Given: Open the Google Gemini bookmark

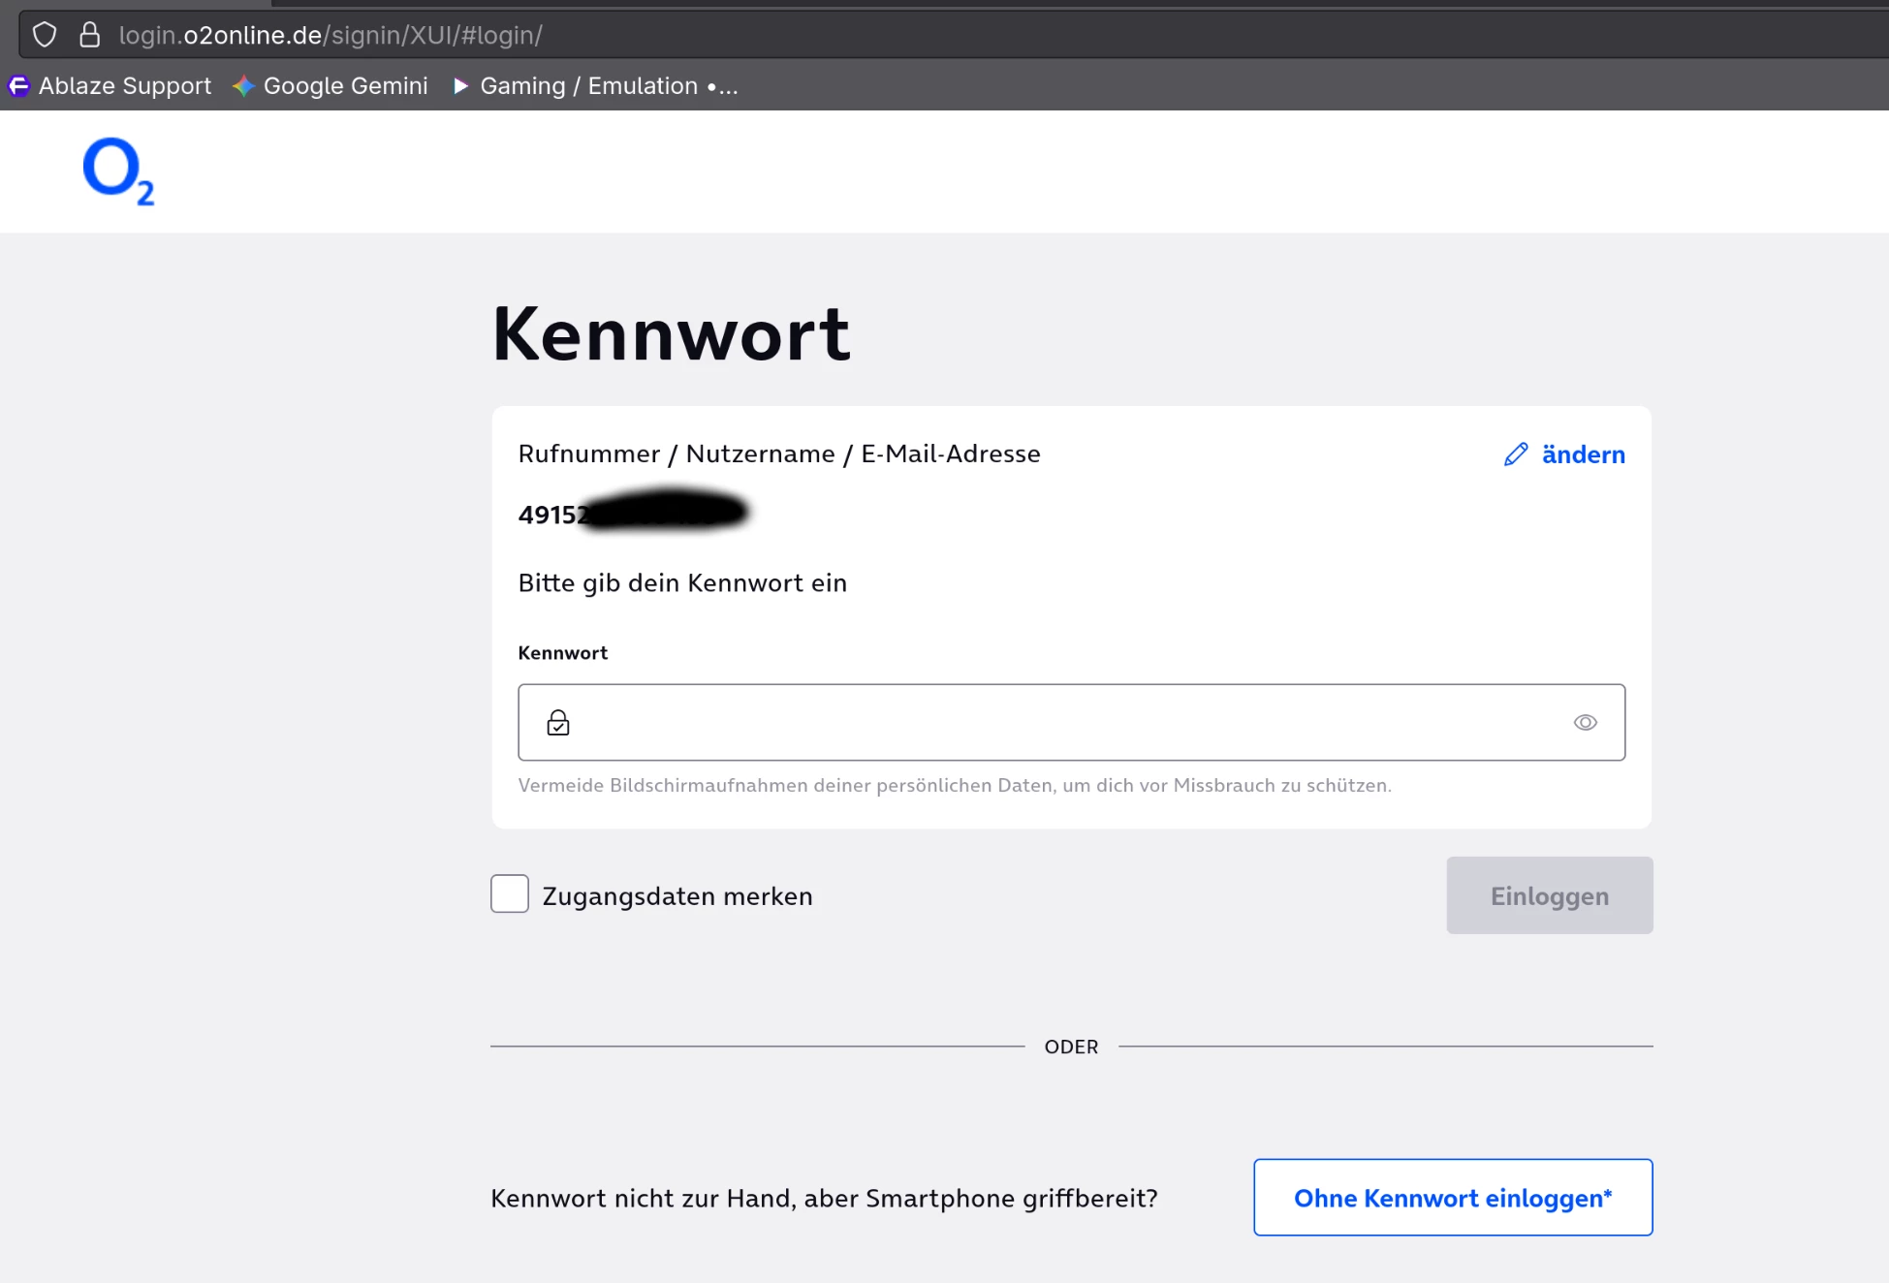Looking at the screenshot, I should [345, 86].
